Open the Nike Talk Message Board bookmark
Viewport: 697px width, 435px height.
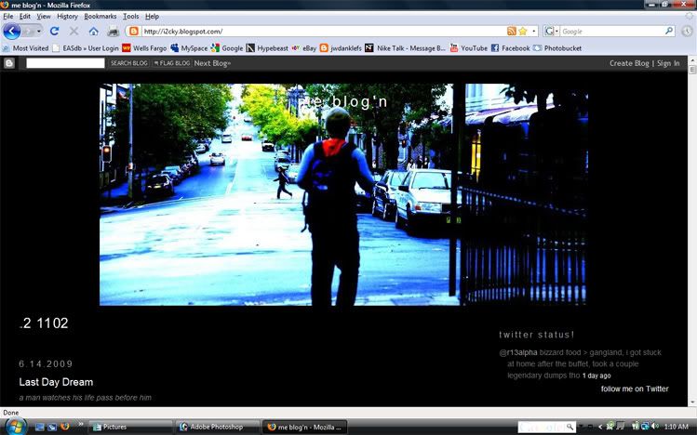(x=406, y=48)
